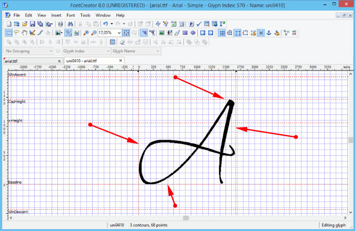
Task: Select the hand pan tool
Action: pos(24,33)
